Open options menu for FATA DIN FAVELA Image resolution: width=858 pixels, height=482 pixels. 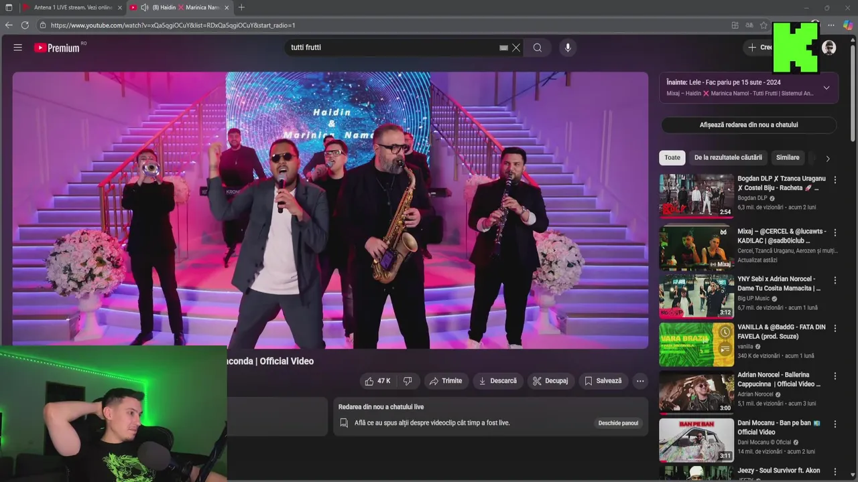coord(835,327)
